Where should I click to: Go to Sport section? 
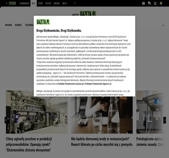pyautogui.click(x=40, y=3)
